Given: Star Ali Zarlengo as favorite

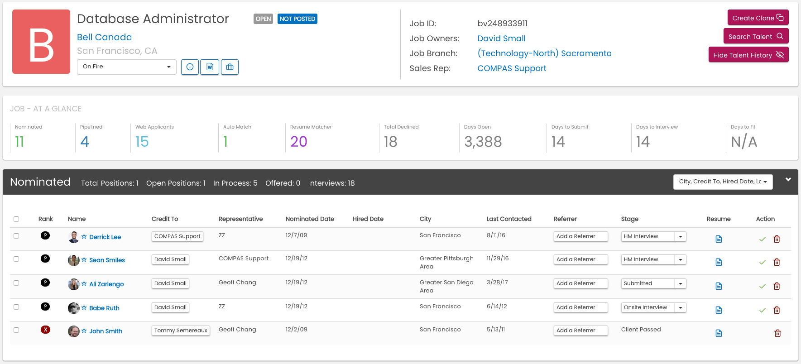Looking at the screenshot, I should 84,283.
